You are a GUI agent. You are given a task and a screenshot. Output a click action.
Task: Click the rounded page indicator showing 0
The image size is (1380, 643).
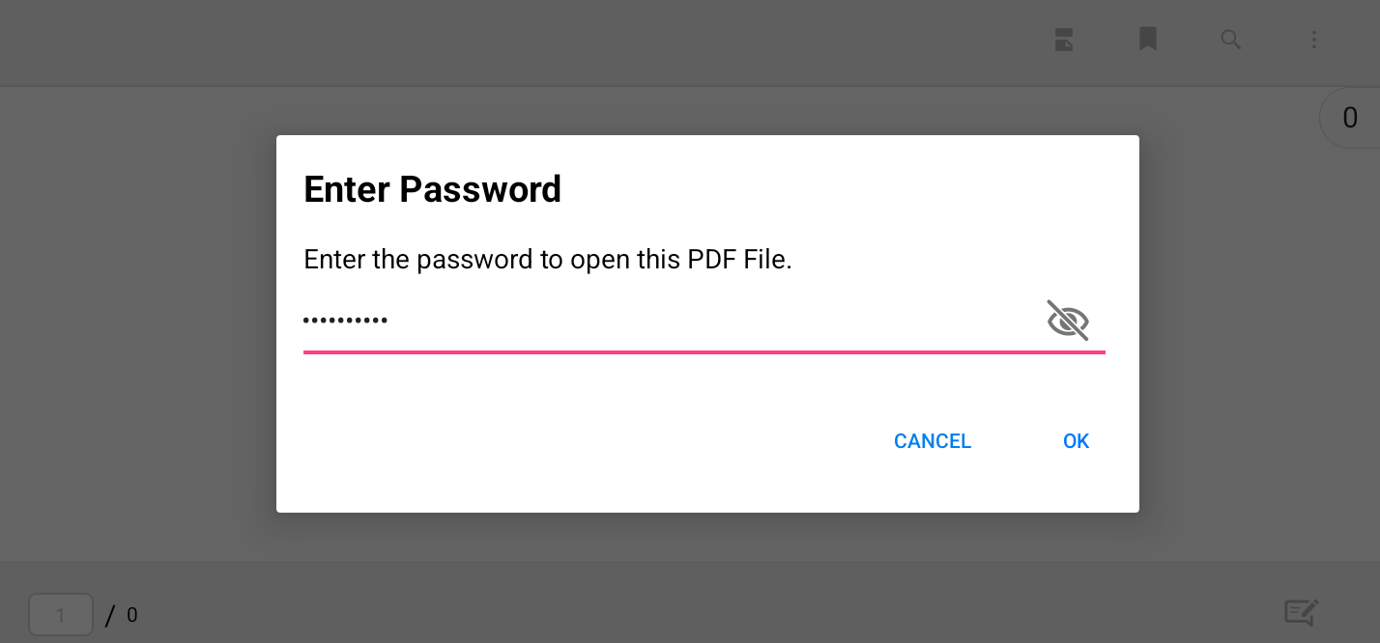click(x=1350, y=118)
